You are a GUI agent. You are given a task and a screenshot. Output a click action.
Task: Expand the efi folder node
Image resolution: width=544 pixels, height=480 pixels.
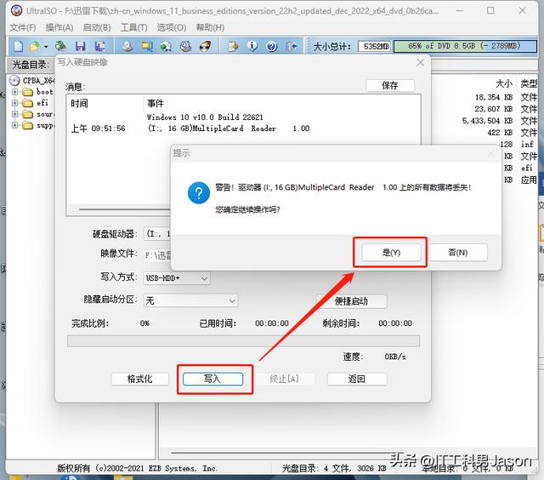[14, 103]
